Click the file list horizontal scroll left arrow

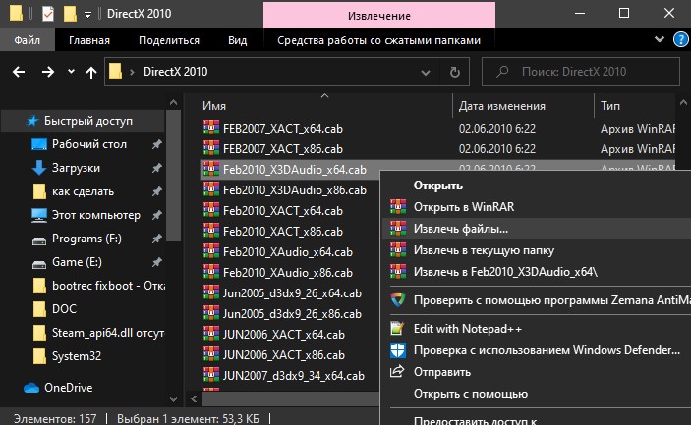tap(194, 399)
